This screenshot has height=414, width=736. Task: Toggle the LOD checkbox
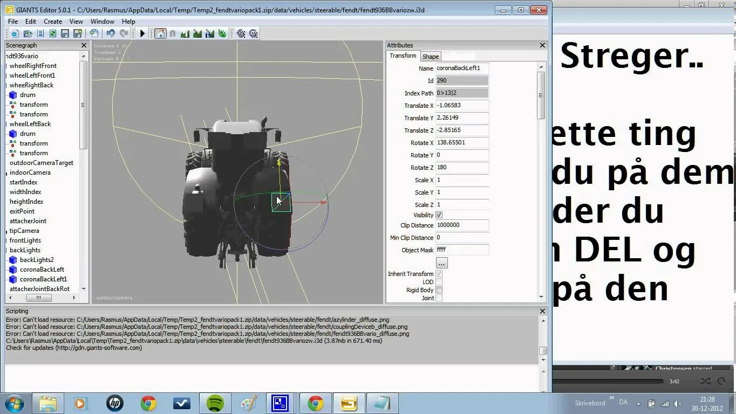439,282
